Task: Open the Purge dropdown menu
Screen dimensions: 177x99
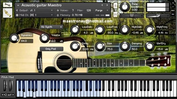Action: (102, 10)
